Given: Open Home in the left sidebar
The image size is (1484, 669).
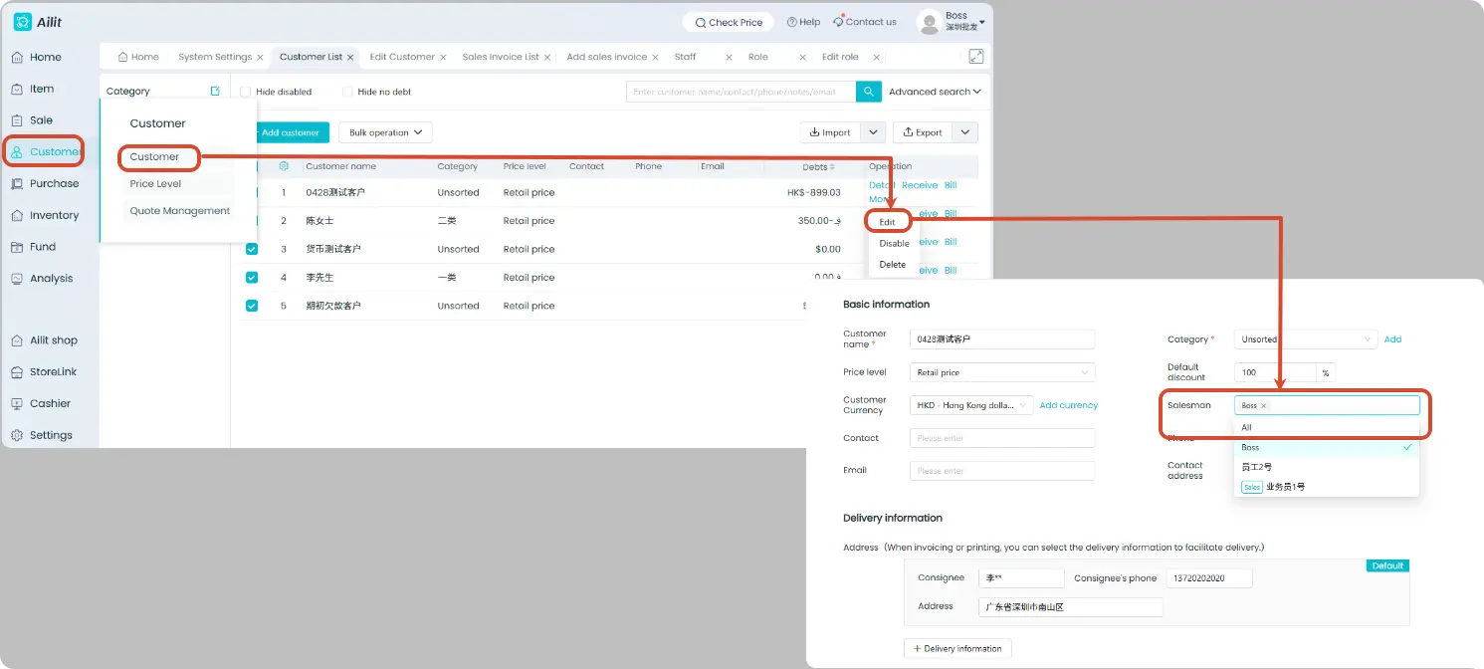Looking at the screenshot, I should point(37,57).
